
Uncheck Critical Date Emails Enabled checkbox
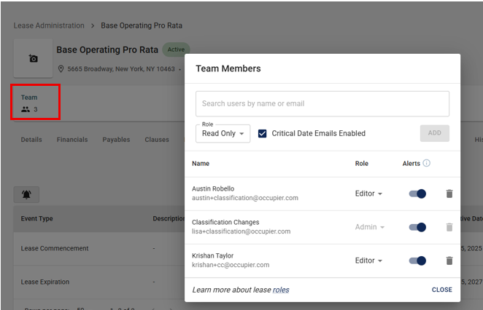pos(263,133)
